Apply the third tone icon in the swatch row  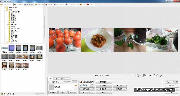click(87, 82)
